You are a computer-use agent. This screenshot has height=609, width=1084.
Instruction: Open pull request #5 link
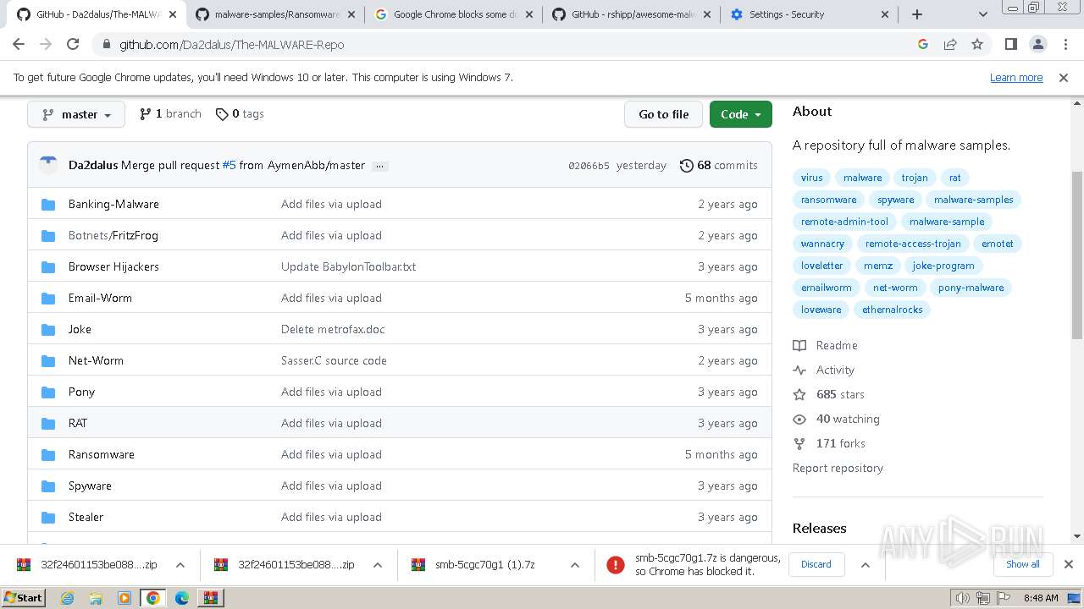pos(229,166)
